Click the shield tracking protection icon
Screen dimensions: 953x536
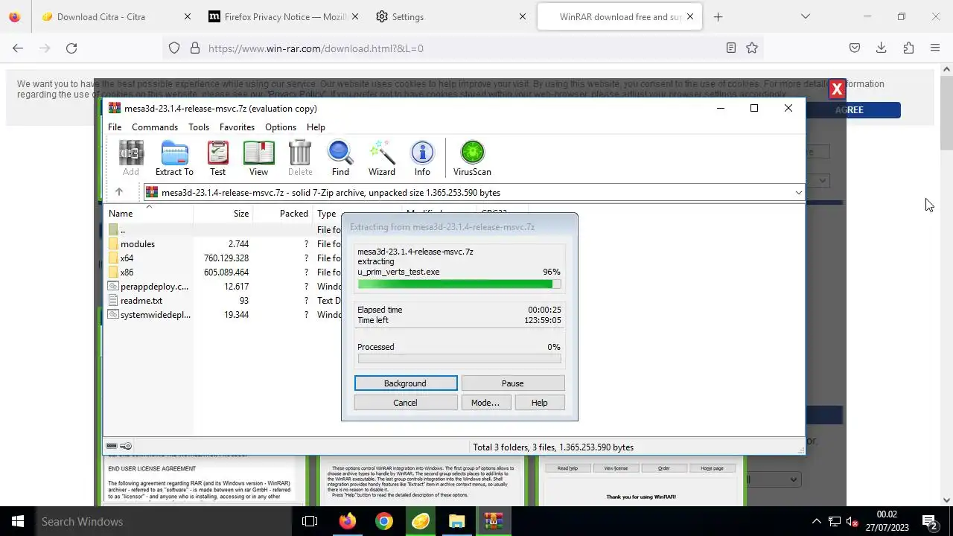point(174,48)
